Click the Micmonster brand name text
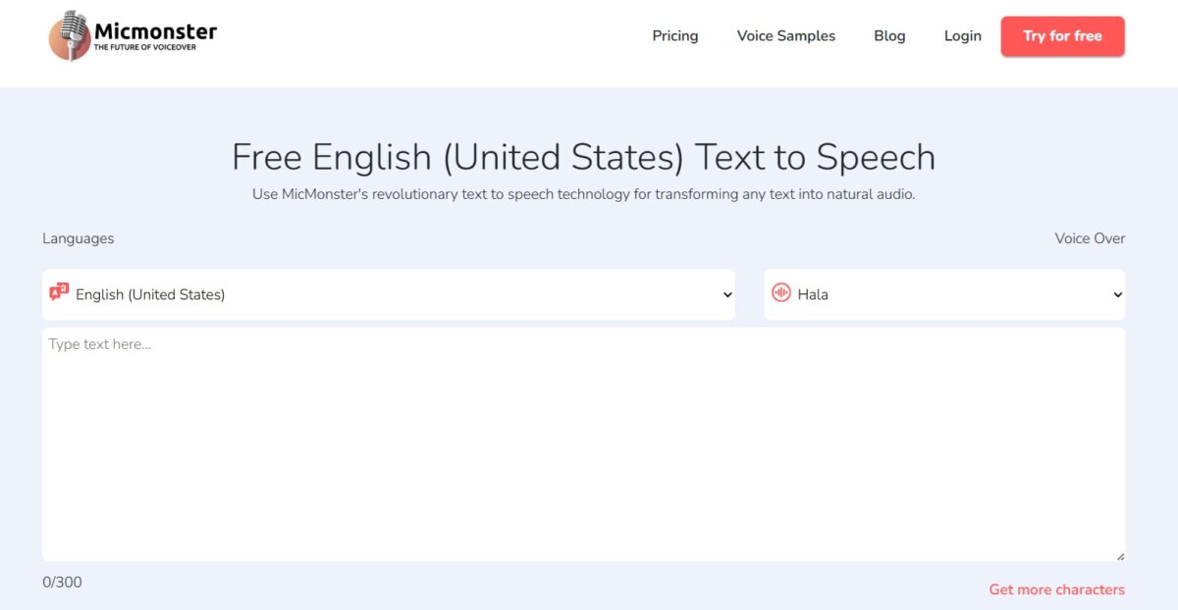This screenshot has height=610, width=1178. 155,30
